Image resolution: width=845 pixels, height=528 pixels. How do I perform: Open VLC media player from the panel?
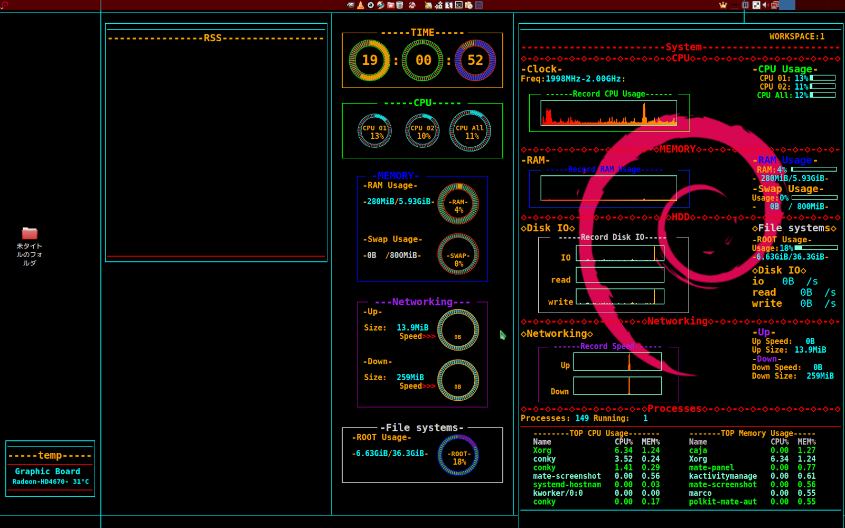[361, 4]
